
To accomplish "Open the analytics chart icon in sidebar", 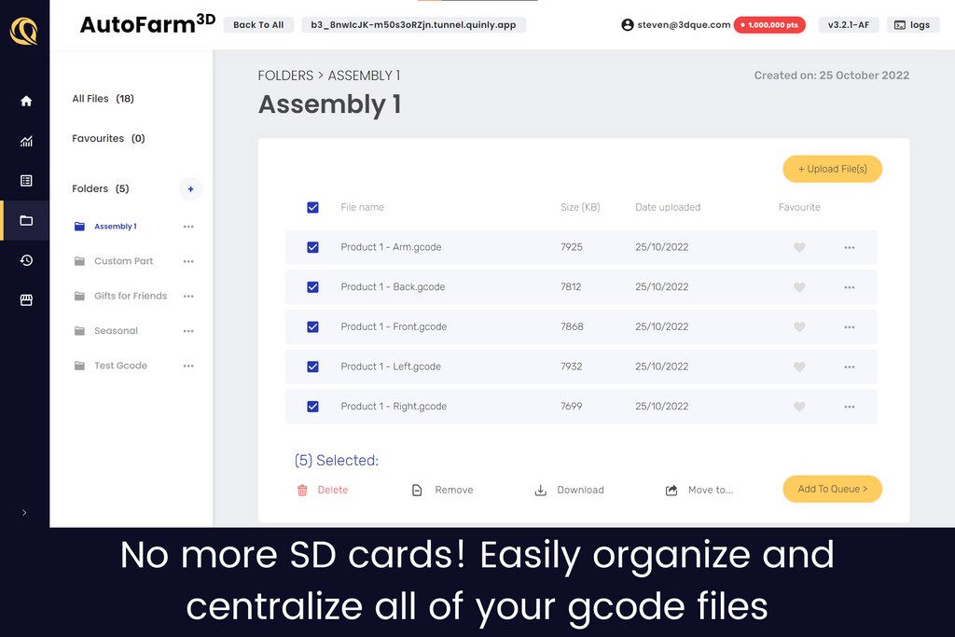I will pyautogui.click(x=26, y=142).
